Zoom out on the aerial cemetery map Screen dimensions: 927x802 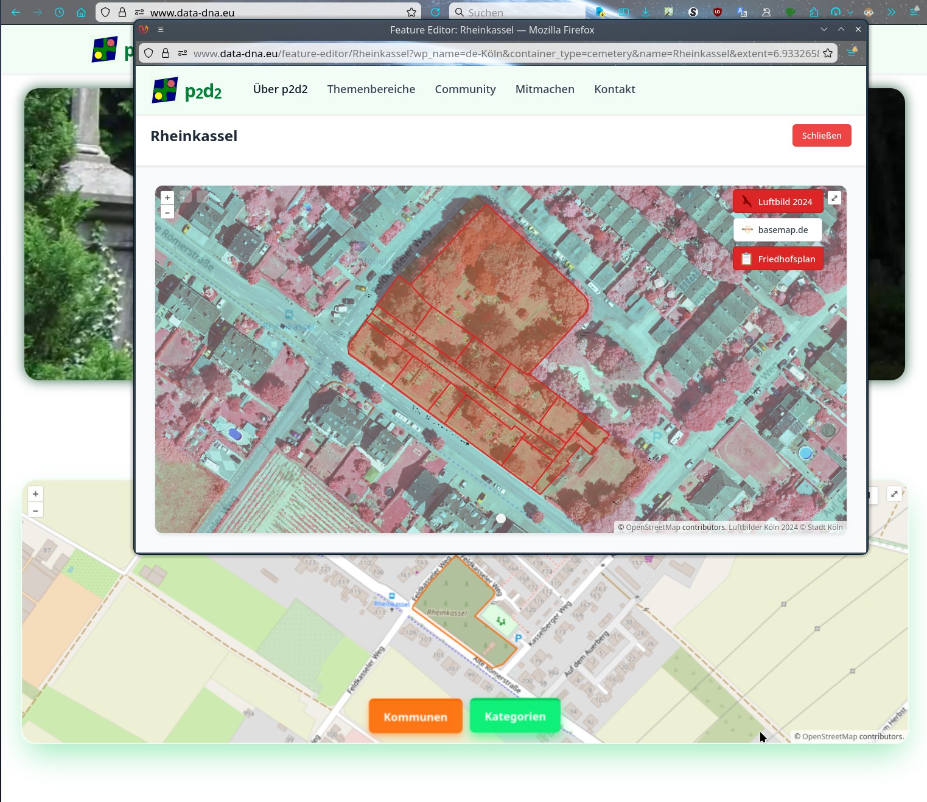click(x=167, y=212)
